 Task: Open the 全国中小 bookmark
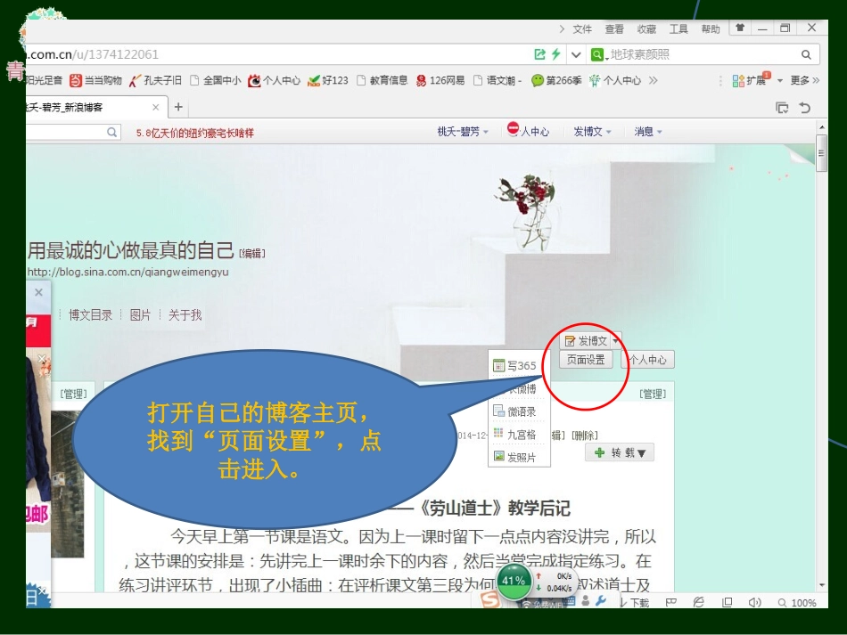click(216, 80)
